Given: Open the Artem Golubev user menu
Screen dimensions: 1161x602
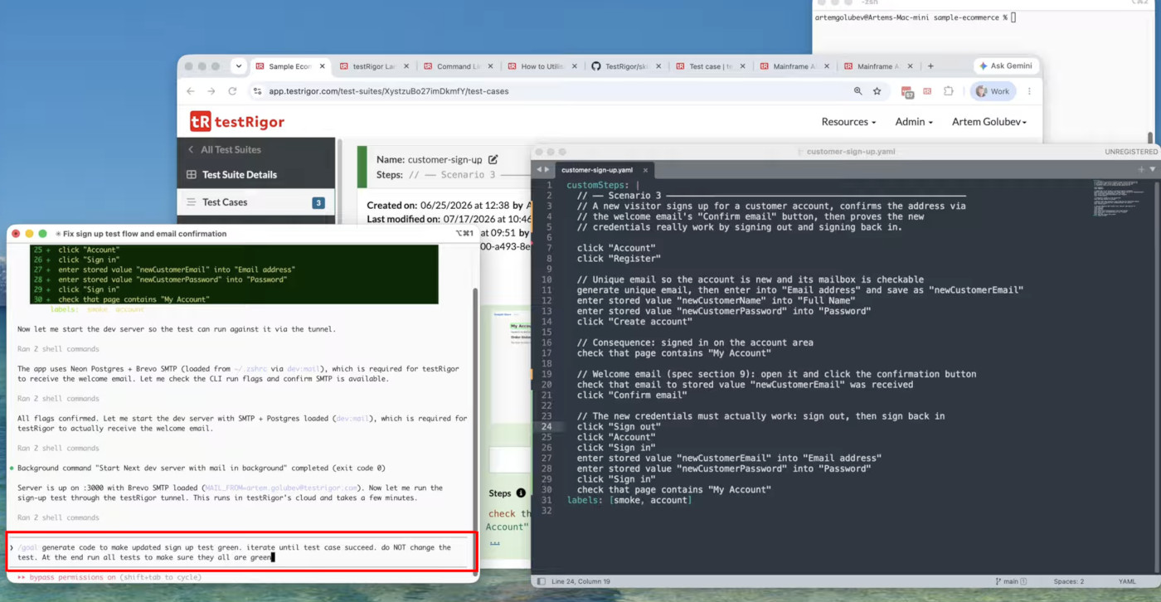Looking at the screenshot, I should click(x=989, y=122).
